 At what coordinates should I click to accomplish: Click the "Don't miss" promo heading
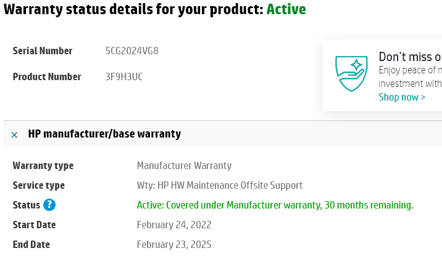[x=410, y=57]
